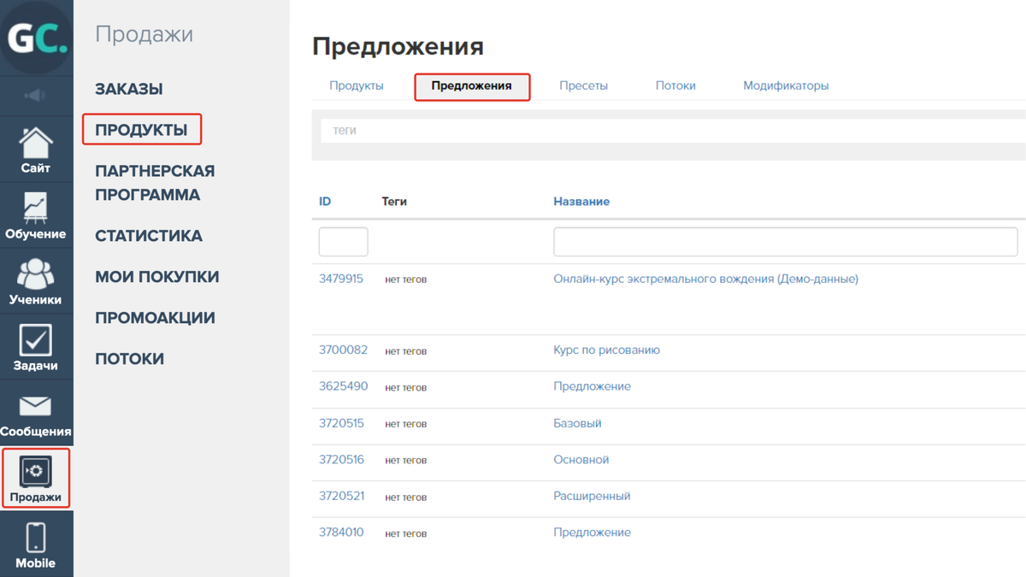This screenshot has width=1026, height=577.
Task: Open offer ID 3720521
Action: pos(341,496)
